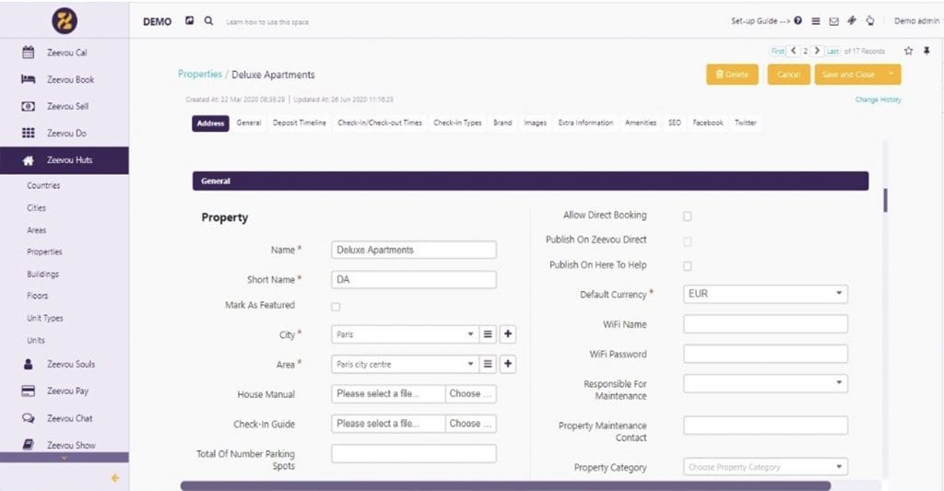
Task: Open the Area dropdown
Action: tap(405, 364)
